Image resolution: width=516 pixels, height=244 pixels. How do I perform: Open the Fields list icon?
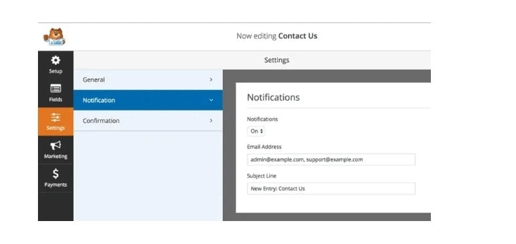[56, 89]
